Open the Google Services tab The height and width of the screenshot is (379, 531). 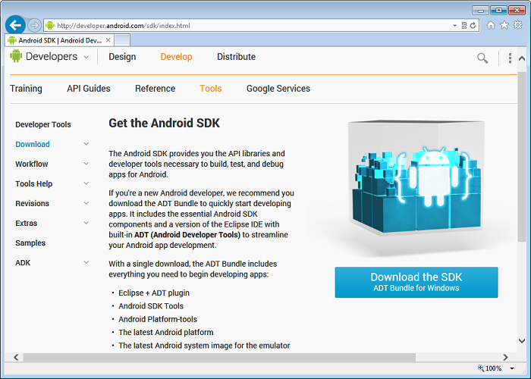pyautogui.click(x=278, y=89)
